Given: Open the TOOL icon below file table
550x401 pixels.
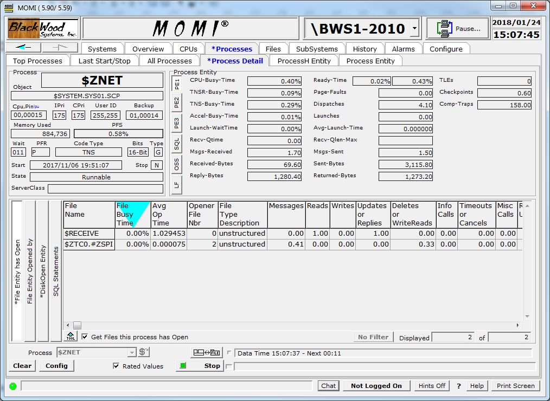Looking at the screenshot, I should [x=71, y=337].
